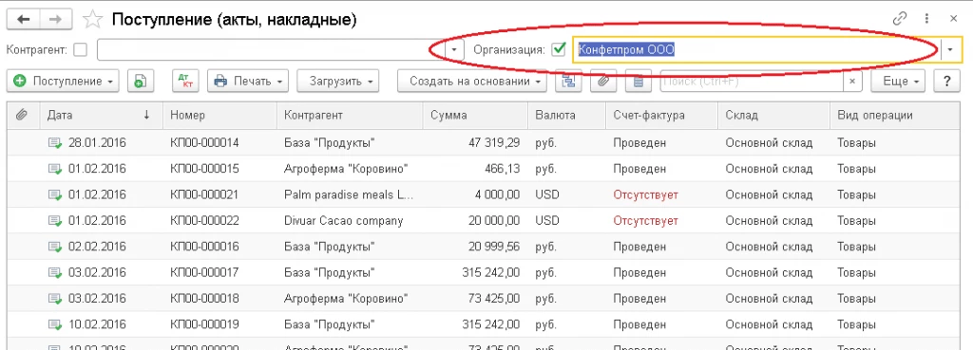
Task: Click the paperclip column header icon
Action: click(22, 115)
